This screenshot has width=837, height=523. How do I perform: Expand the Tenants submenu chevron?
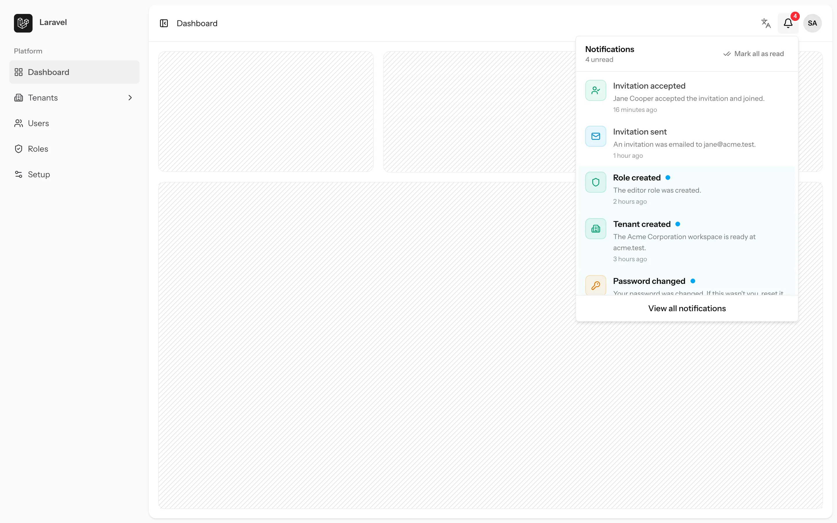point(130,98)
